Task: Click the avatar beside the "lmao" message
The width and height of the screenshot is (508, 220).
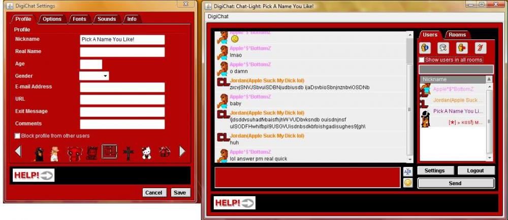Action: [x=223, y=53]
